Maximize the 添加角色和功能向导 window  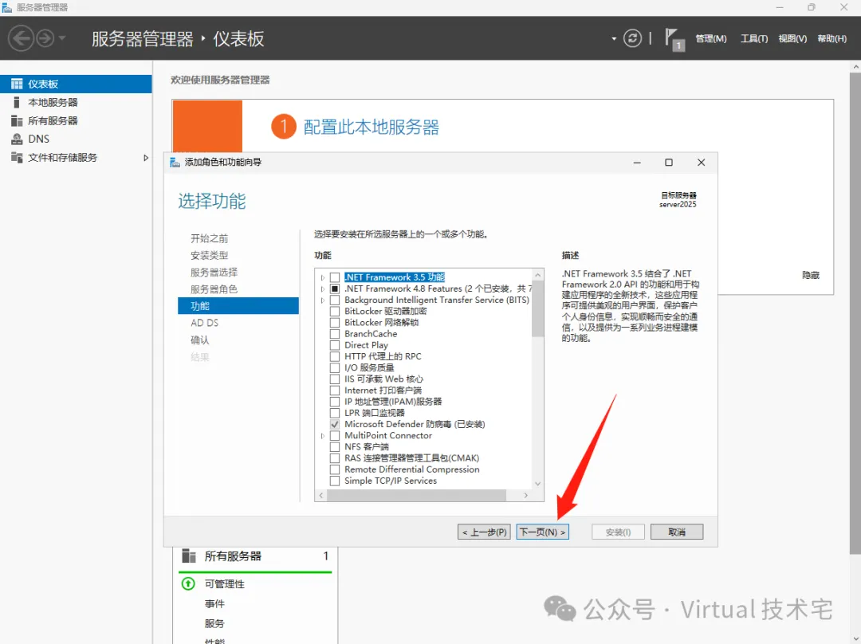pos(669,163)
